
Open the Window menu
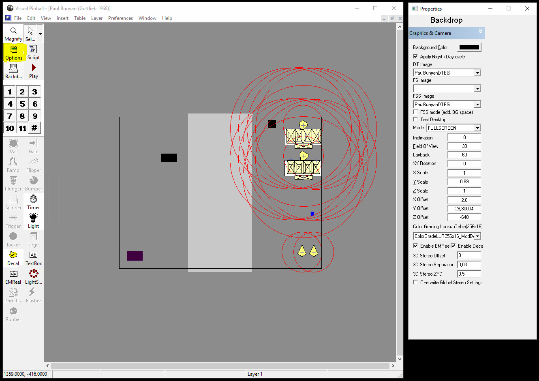pyautogui.click(x=148, y=18)
